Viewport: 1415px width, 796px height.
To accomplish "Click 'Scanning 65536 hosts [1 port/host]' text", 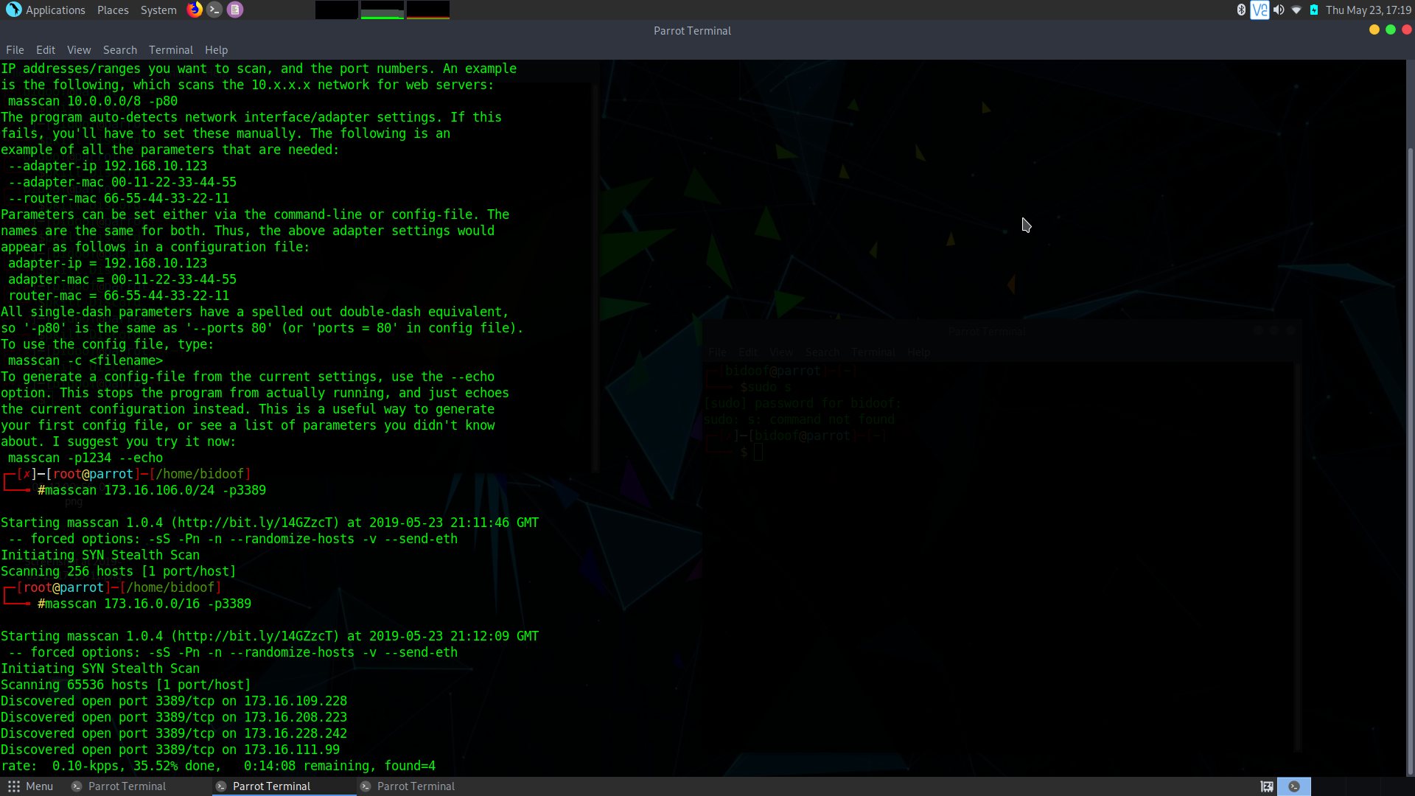I will (x=126, y=685).
